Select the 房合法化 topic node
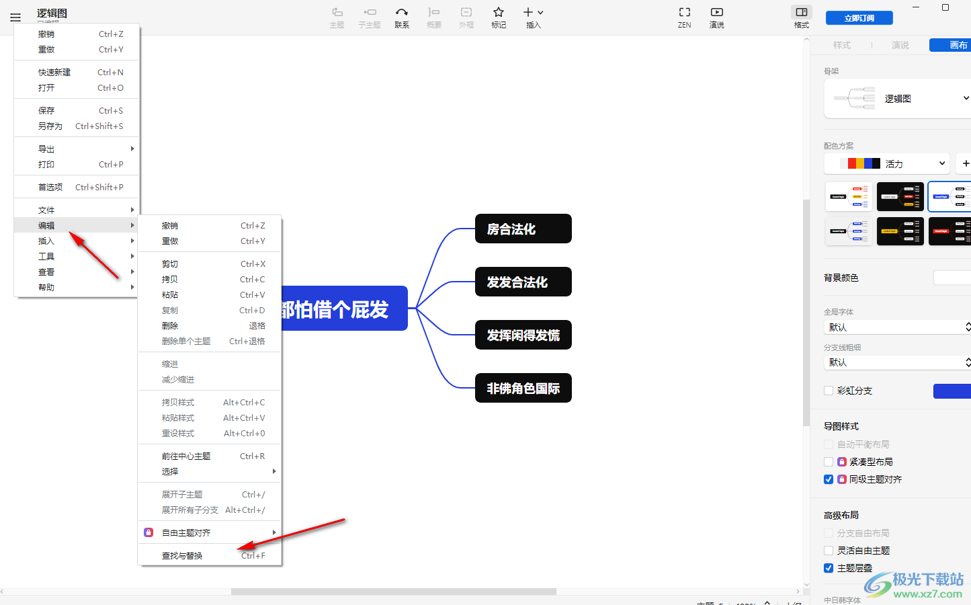This screenshot has height=605, width=971. [x=523, y=229]
